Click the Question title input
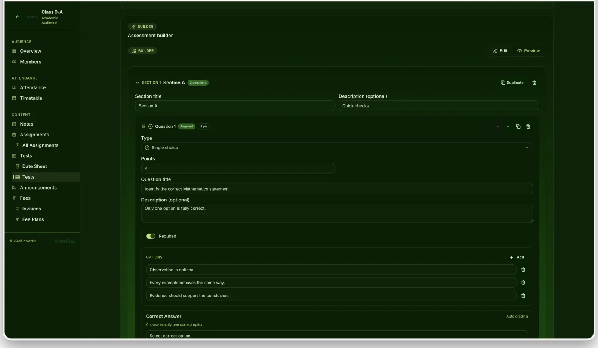Image resolution: width=598 pixels, height=348 pixels. click(x=337, y=189)
